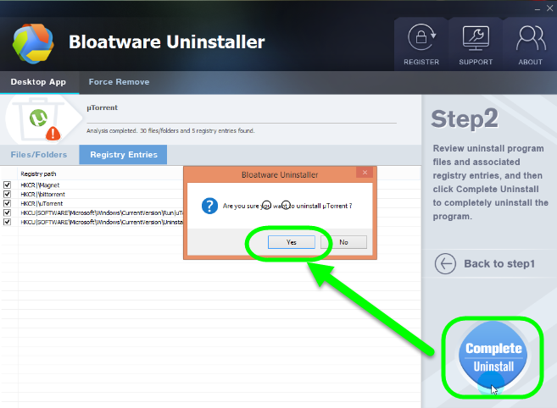
Task: Uncheck the HKCU CurrentVersion\Uninstall registry entry
Action: click(x=7, y=222)
